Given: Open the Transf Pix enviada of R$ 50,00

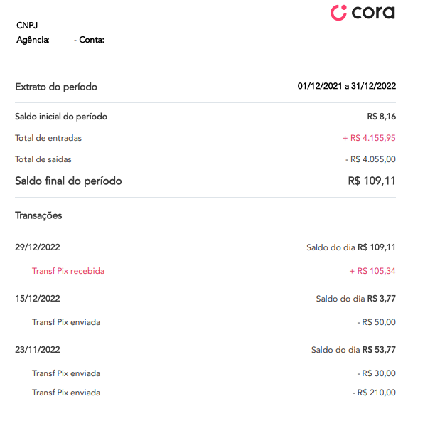Looking at the screenshot, I should (66, 322).
